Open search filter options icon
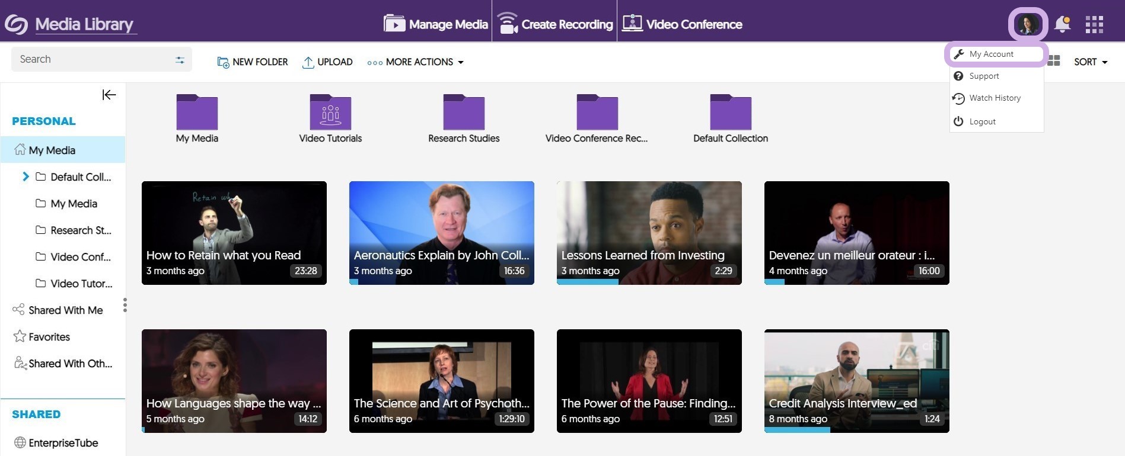Viewport: 1125px width, 456px height. point(180,60)
